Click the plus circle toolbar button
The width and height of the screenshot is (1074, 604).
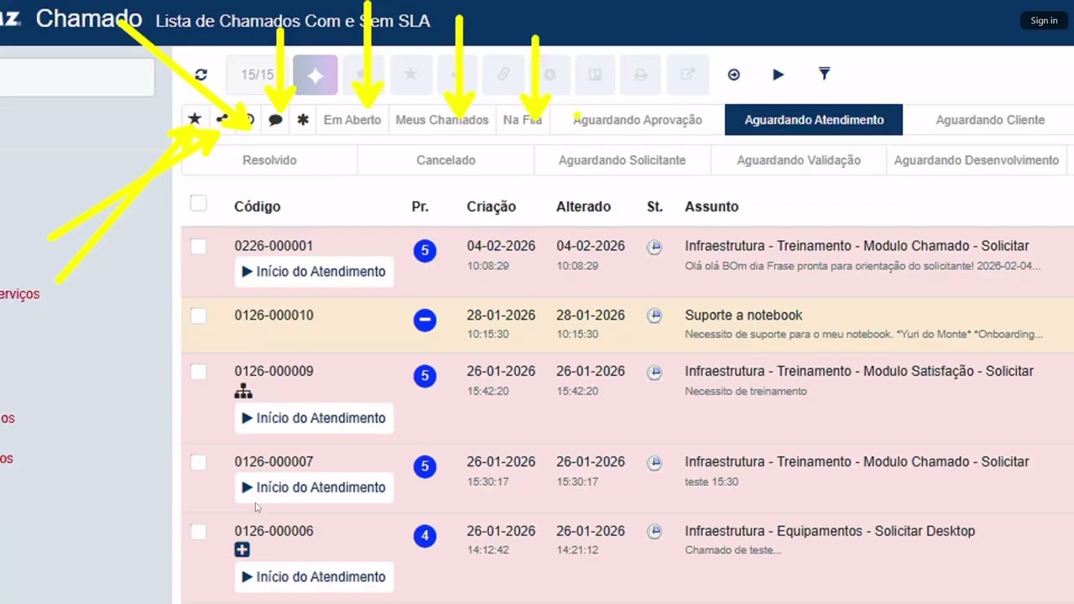[550, 75]
